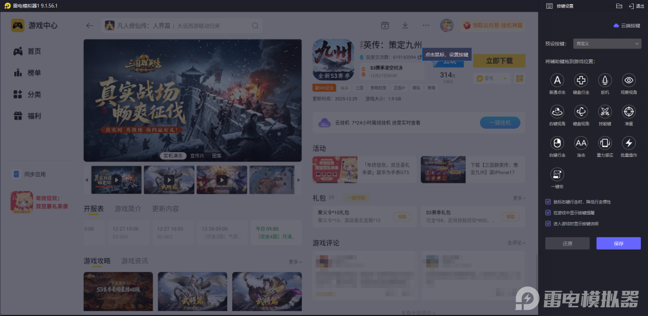The width and height of the screenshot is (648, 316).
Task: Open the downloads arrow icon in top bar
Action: click(405, 25)
